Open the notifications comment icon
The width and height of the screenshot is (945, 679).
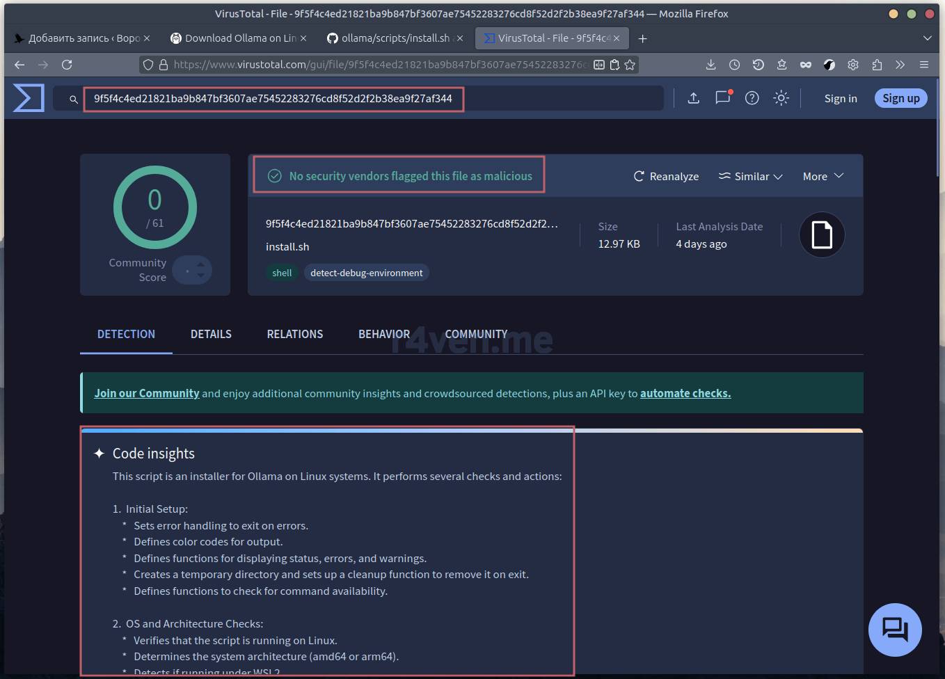pyautogui.click(x=722, y=98)
